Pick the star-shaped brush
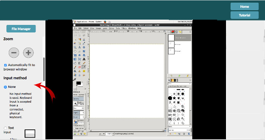Image resolution: width=265 pixels, height=140 pixels. click(174, 98)
